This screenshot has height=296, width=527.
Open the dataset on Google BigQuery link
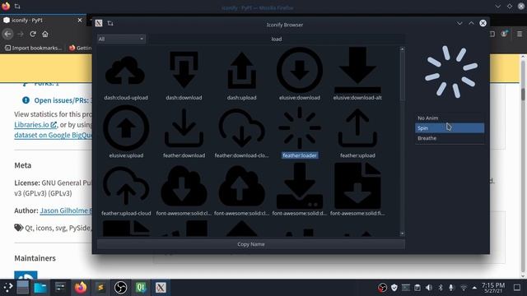pos(53,135)
